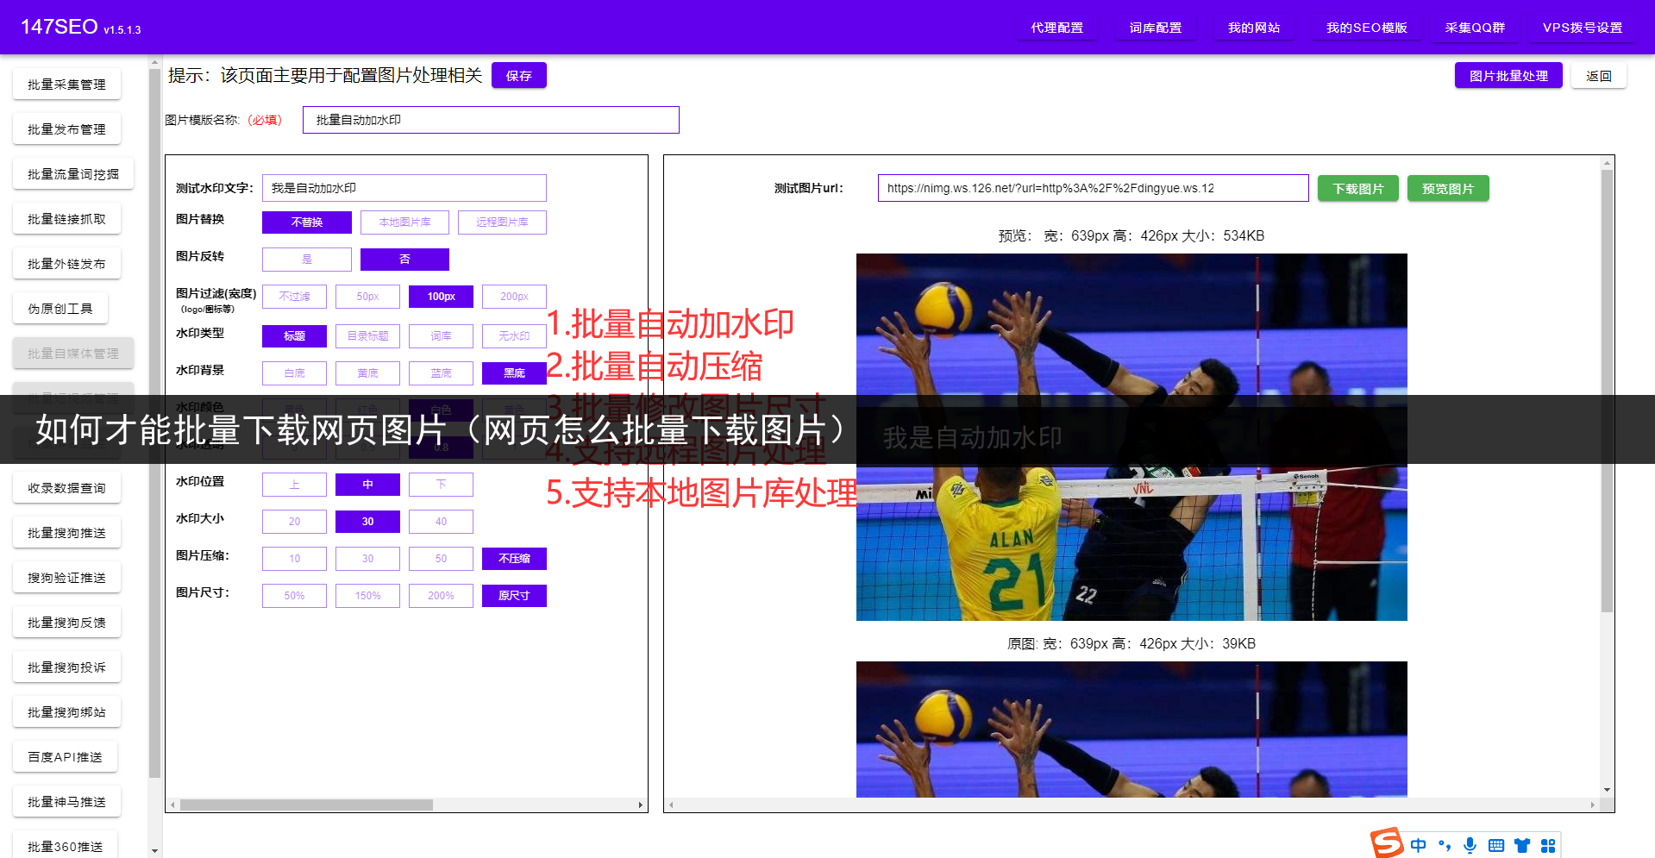Set 水印大小 to 40

coord(441,522)
